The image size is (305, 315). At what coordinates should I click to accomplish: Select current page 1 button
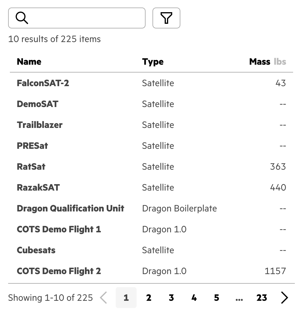click(126, 298)
